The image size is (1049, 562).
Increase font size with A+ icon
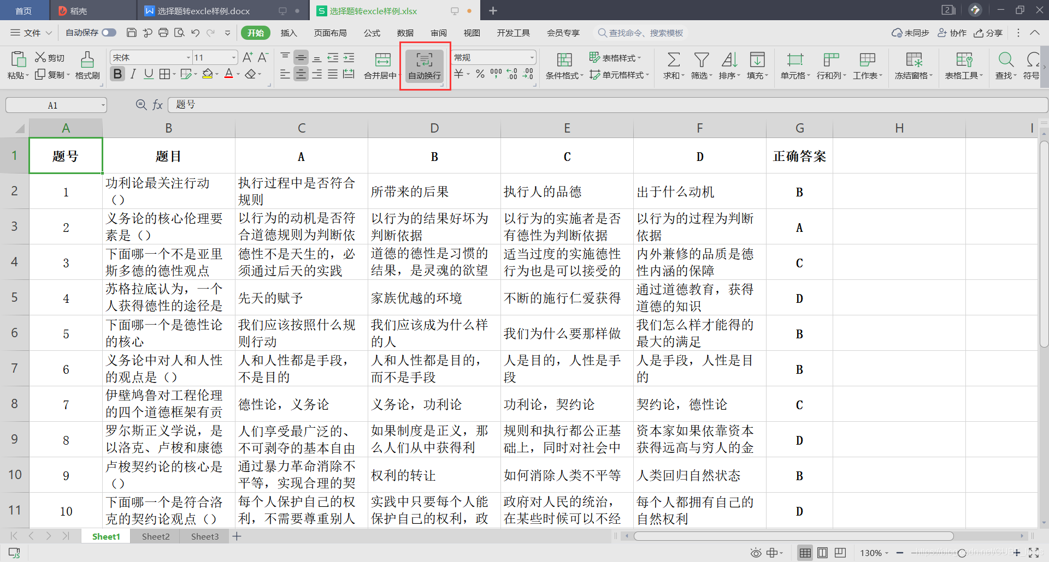click(247, 57)
